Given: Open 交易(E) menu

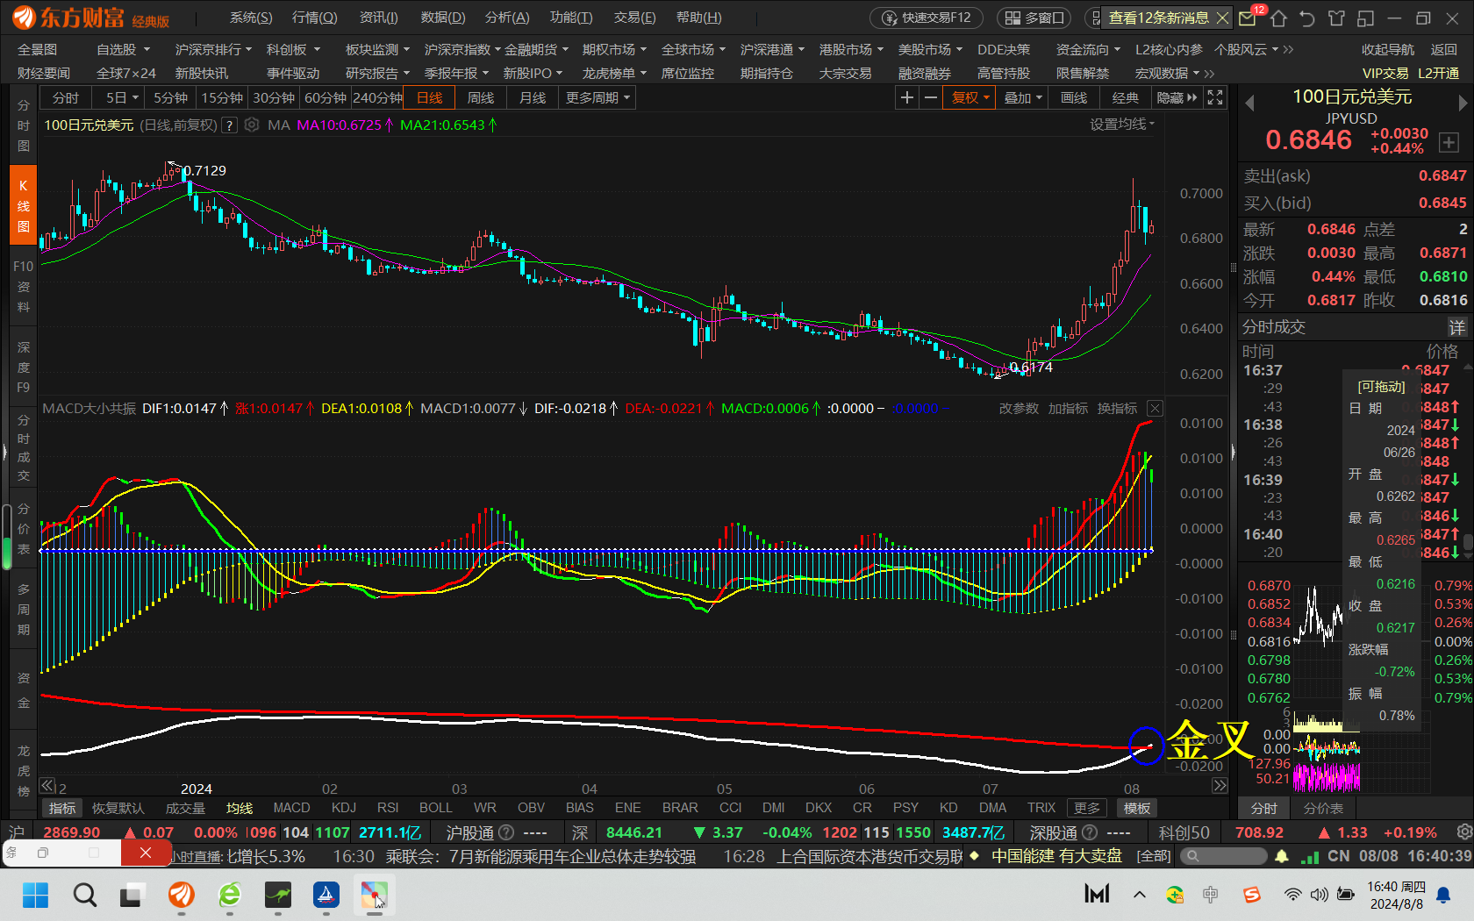Looking at the screenshot, I should [x=634, y=18].
